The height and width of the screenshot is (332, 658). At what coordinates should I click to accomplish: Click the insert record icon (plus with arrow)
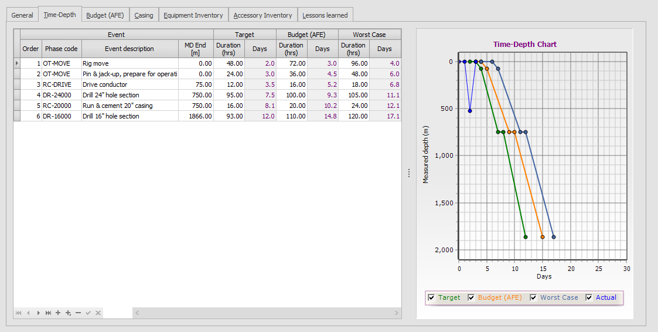pyautogui.click(x=68, y=313)
